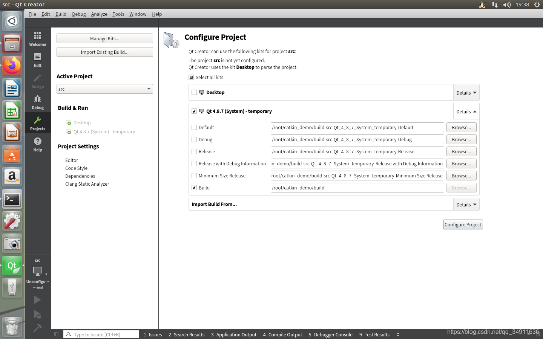Open the Files manager in dock
The width and height of the screenshot is (543, 339).
pos(12,43)
